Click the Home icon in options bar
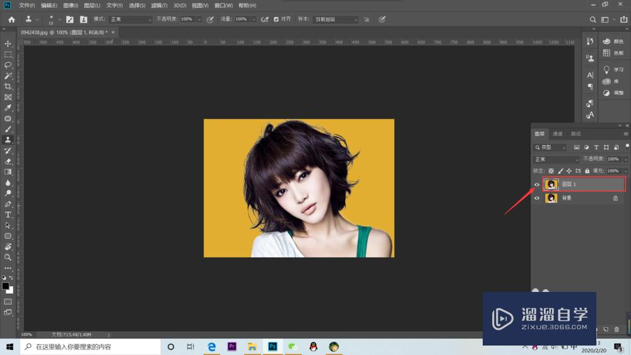 [x=11, y=20]
